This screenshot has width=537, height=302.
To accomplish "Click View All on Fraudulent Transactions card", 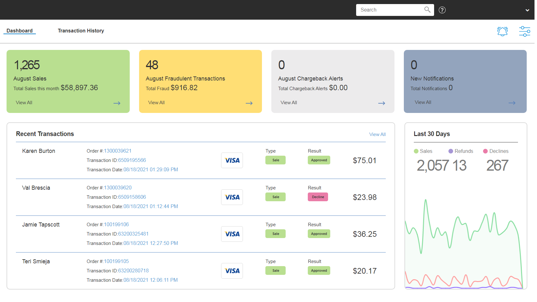I will coord(156,103).
